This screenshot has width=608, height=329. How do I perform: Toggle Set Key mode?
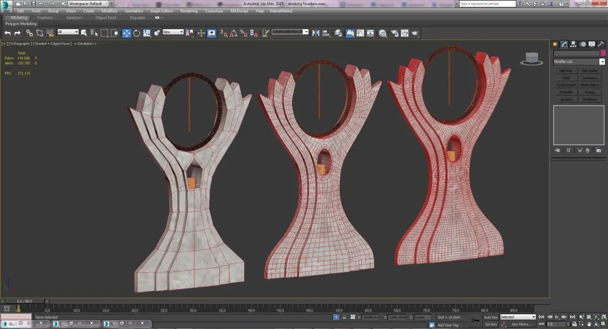click(491, 324)
